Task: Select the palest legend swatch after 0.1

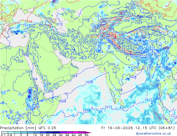Action: (x=5, y=132)
